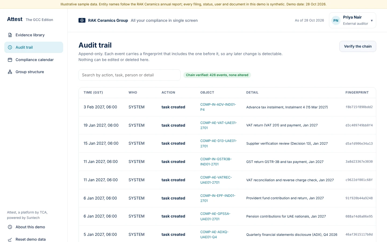Open task link COMP-IN-EPF-IND01-2701
This screenshot has width=387, height=242.
218,198
